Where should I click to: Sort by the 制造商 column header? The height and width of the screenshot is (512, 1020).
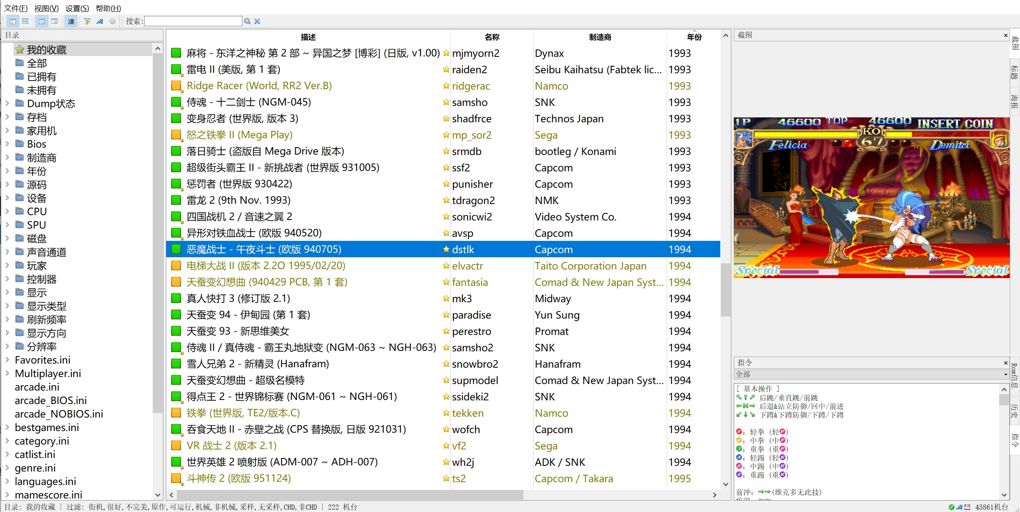coord(600,37)
